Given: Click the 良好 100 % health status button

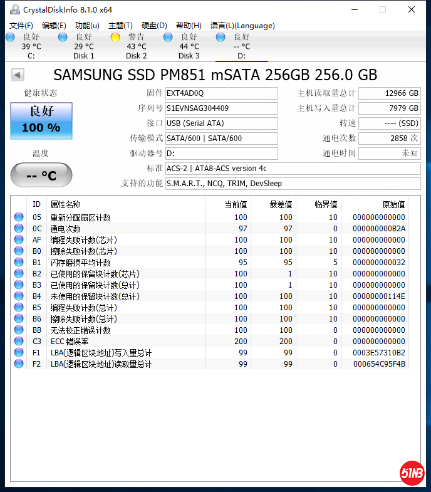Looking at the screenshot, I should pyautogui.click(x=41, y=121).
